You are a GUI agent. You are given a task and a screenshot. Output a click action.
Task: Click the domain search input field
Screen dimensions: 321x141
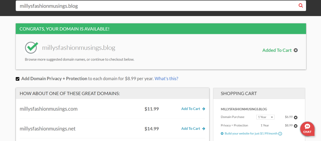point(161,6)
